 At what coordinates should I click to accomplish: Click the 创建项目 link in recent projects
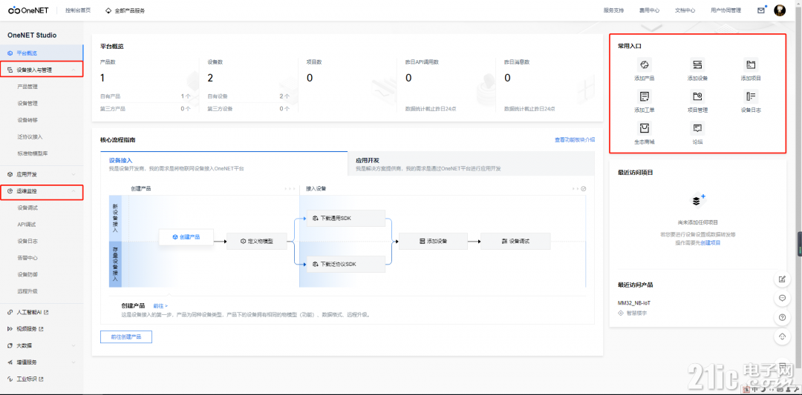[x=711, y=243]
